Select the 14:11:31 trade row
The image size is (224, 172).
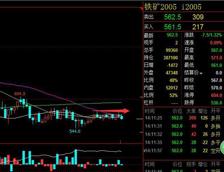coord(182,126)
